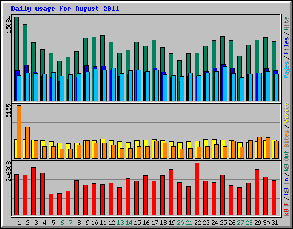
Task: Click the red "kB F" legend label
Action: [287, 209]
